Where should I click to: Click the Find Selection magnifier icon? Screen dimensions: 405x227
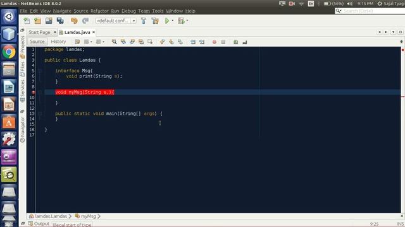coord(114,42)
